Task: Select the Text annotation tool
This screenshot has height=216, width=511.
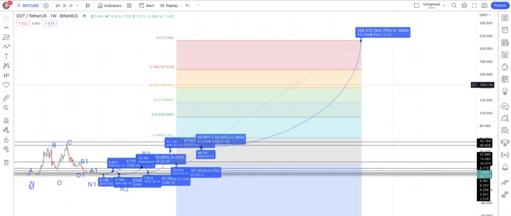Action: coord(6,56)
